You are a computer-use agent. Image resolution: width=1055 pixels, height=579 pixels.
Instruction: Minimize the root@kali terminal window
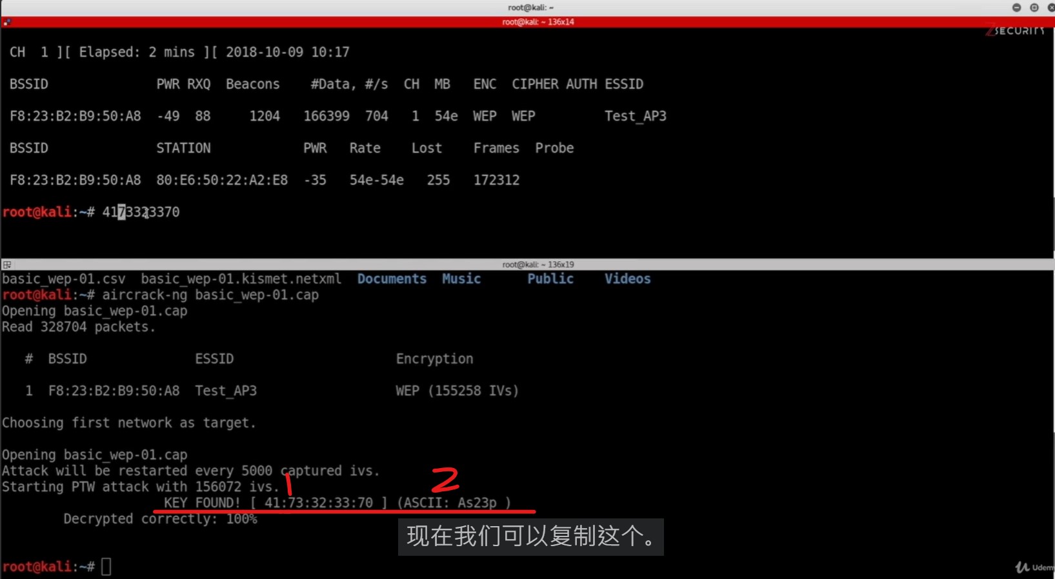click(1017, 7)
